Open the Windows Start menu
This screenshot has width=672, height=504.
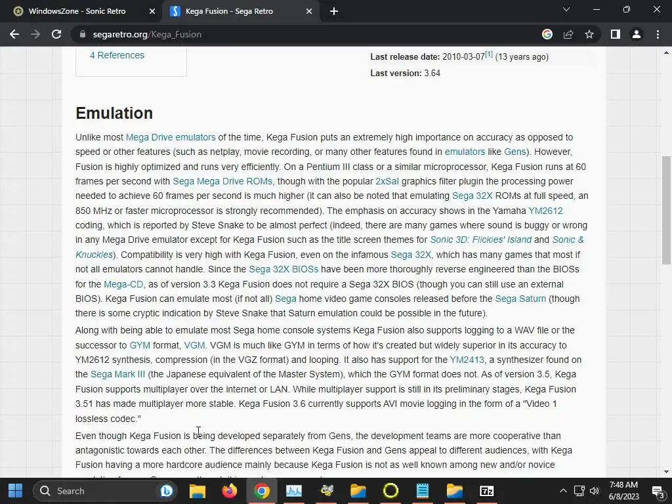click(x=16, y=491)
